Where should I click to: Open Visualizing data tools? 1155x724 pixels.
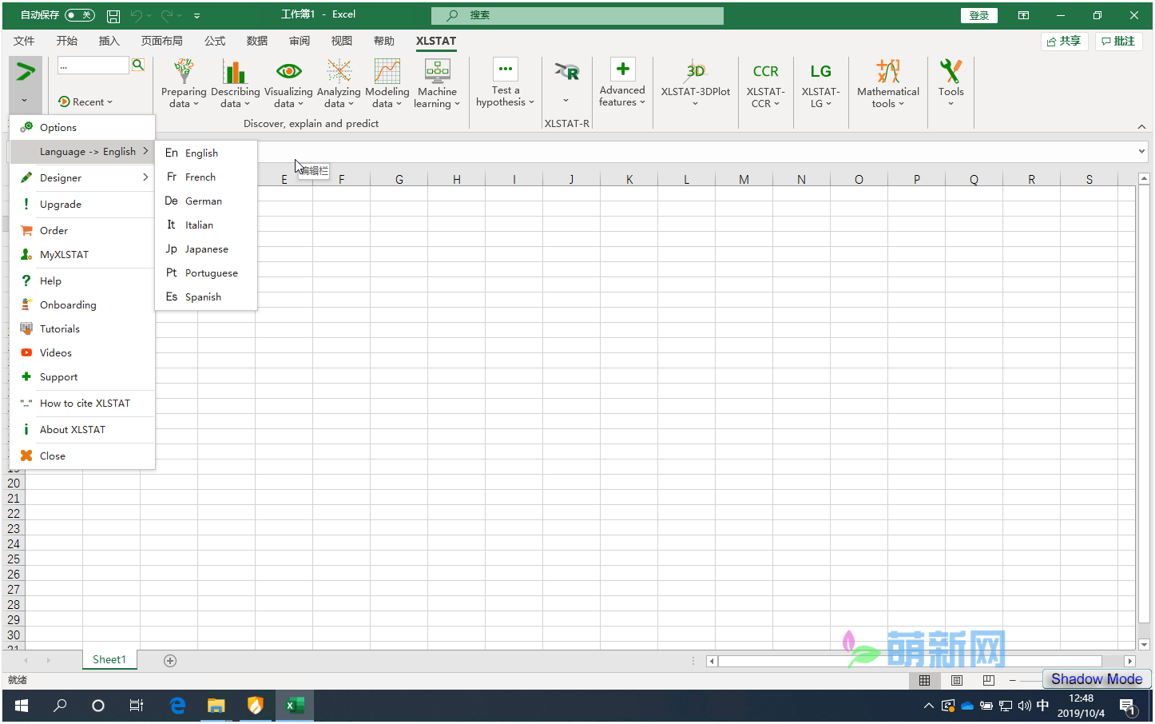pos(288,84)
